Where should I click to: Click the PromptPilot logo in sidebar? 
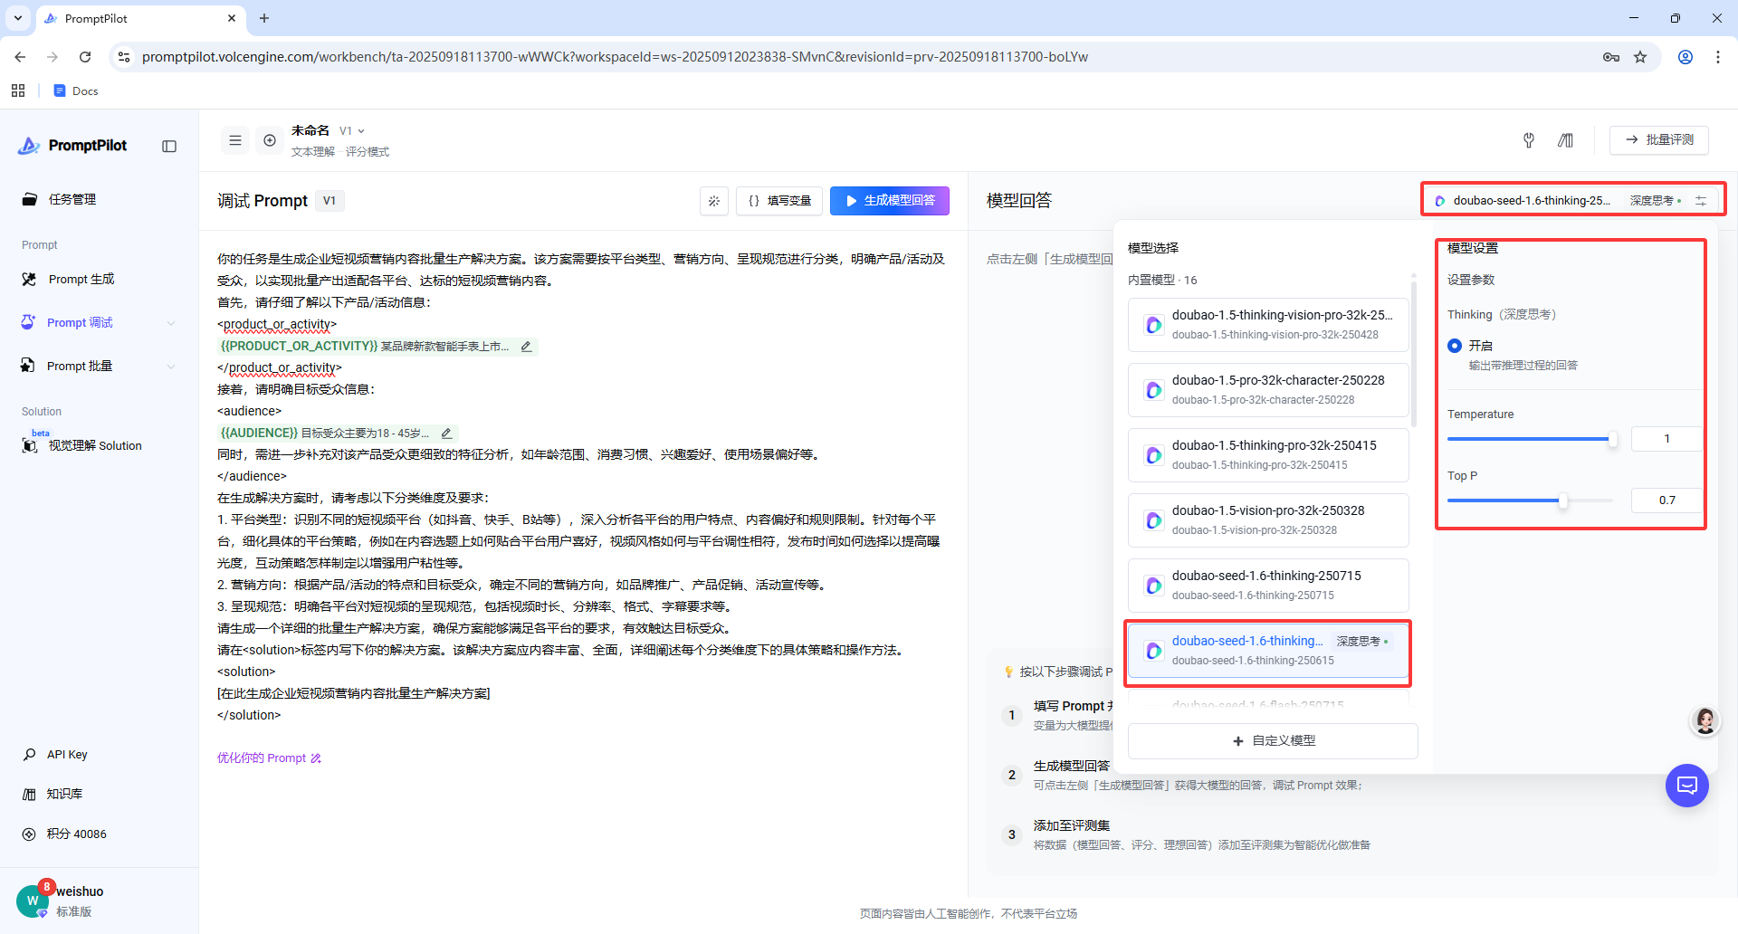click(x=72, y=146)
